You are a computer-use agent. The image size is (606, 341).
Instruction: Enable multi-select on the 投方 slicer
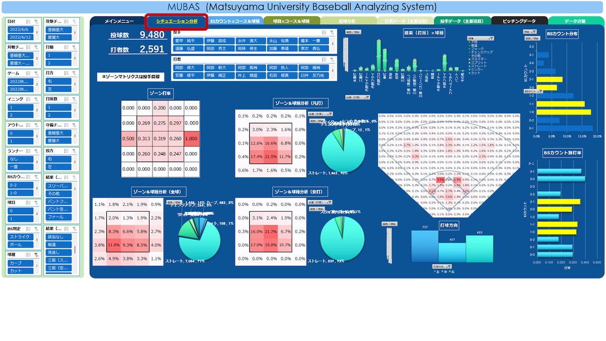67,151
